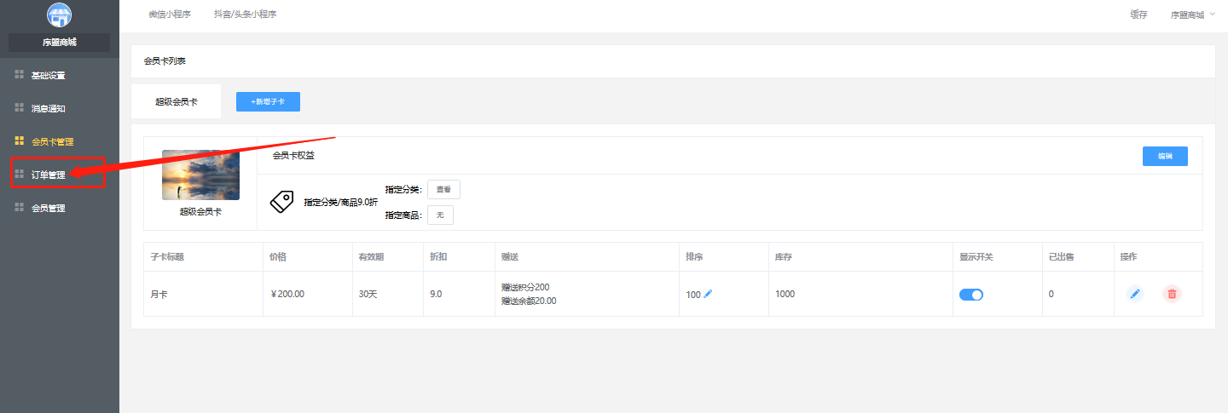This screenshot has width=1228, height=413.
Task: Click the 序盟商城 label under logo
Action: tap(60, 42)
